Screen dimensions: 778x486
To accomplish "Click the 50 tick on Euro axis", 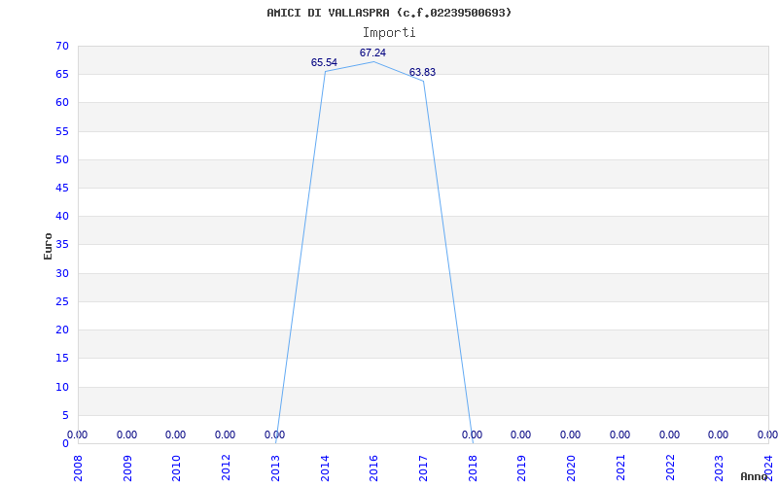I will (62, 159).
